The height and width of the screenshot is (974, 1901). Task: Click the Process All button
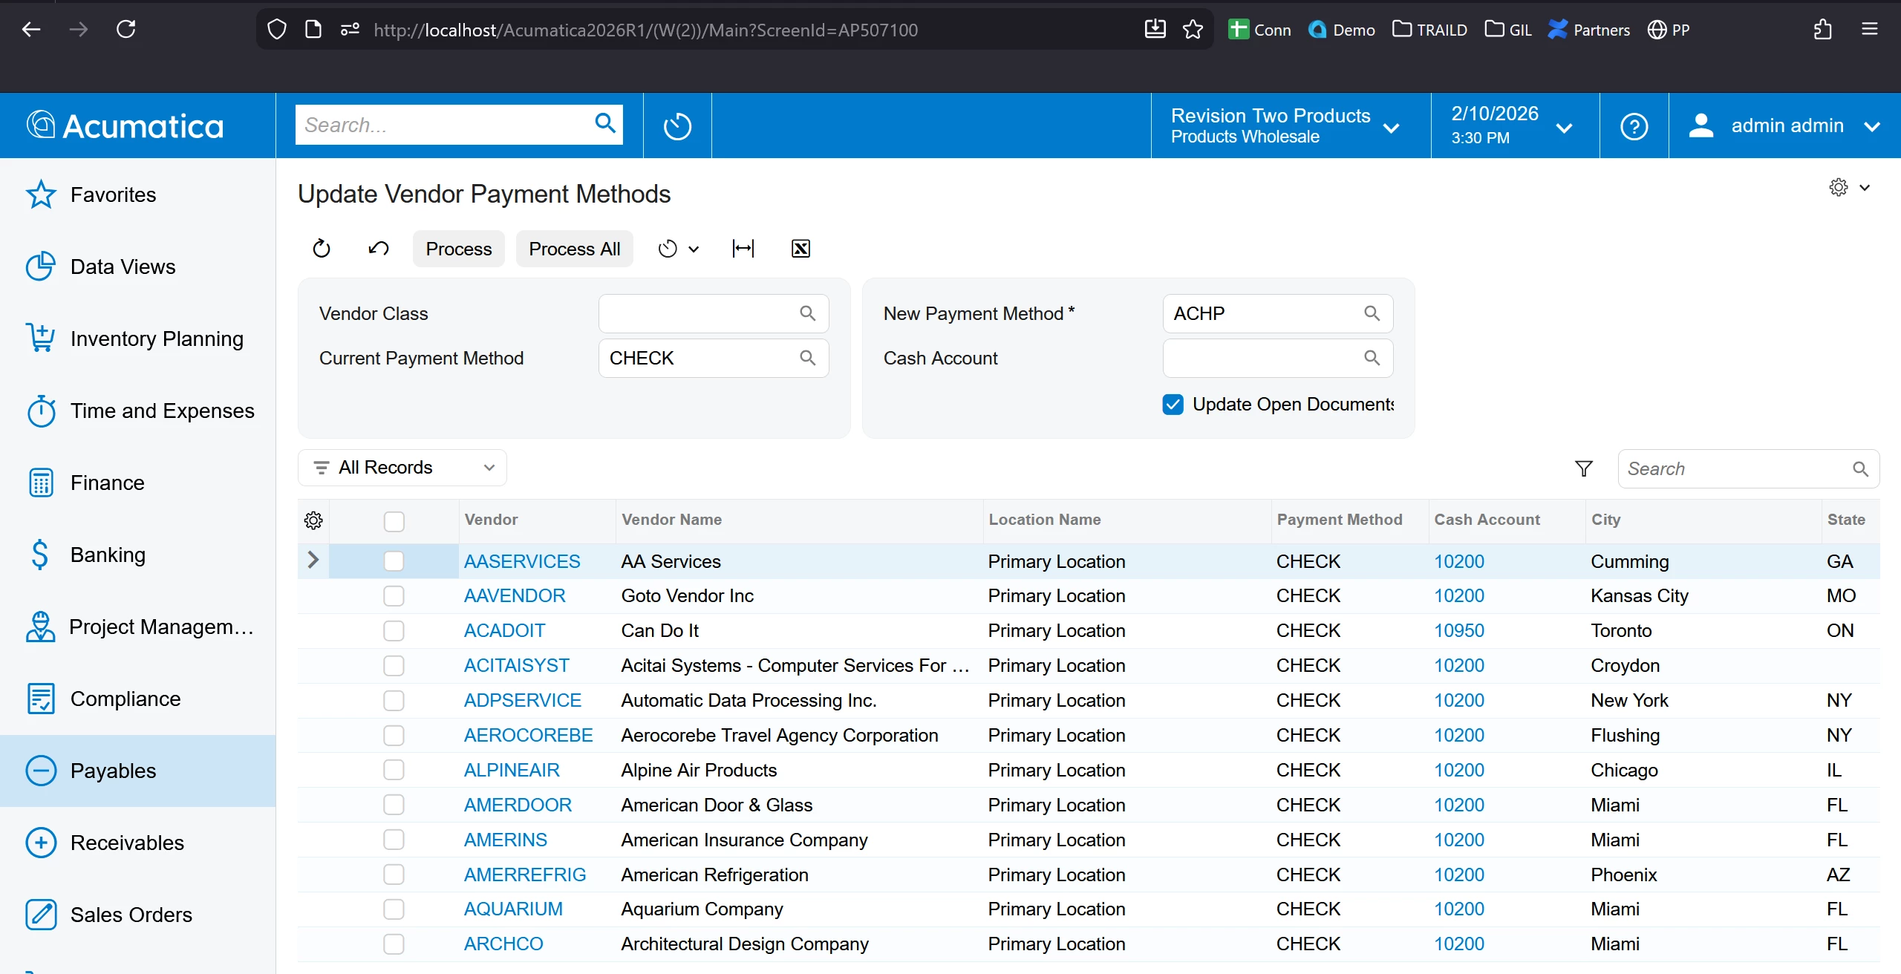tap(574, 249)
